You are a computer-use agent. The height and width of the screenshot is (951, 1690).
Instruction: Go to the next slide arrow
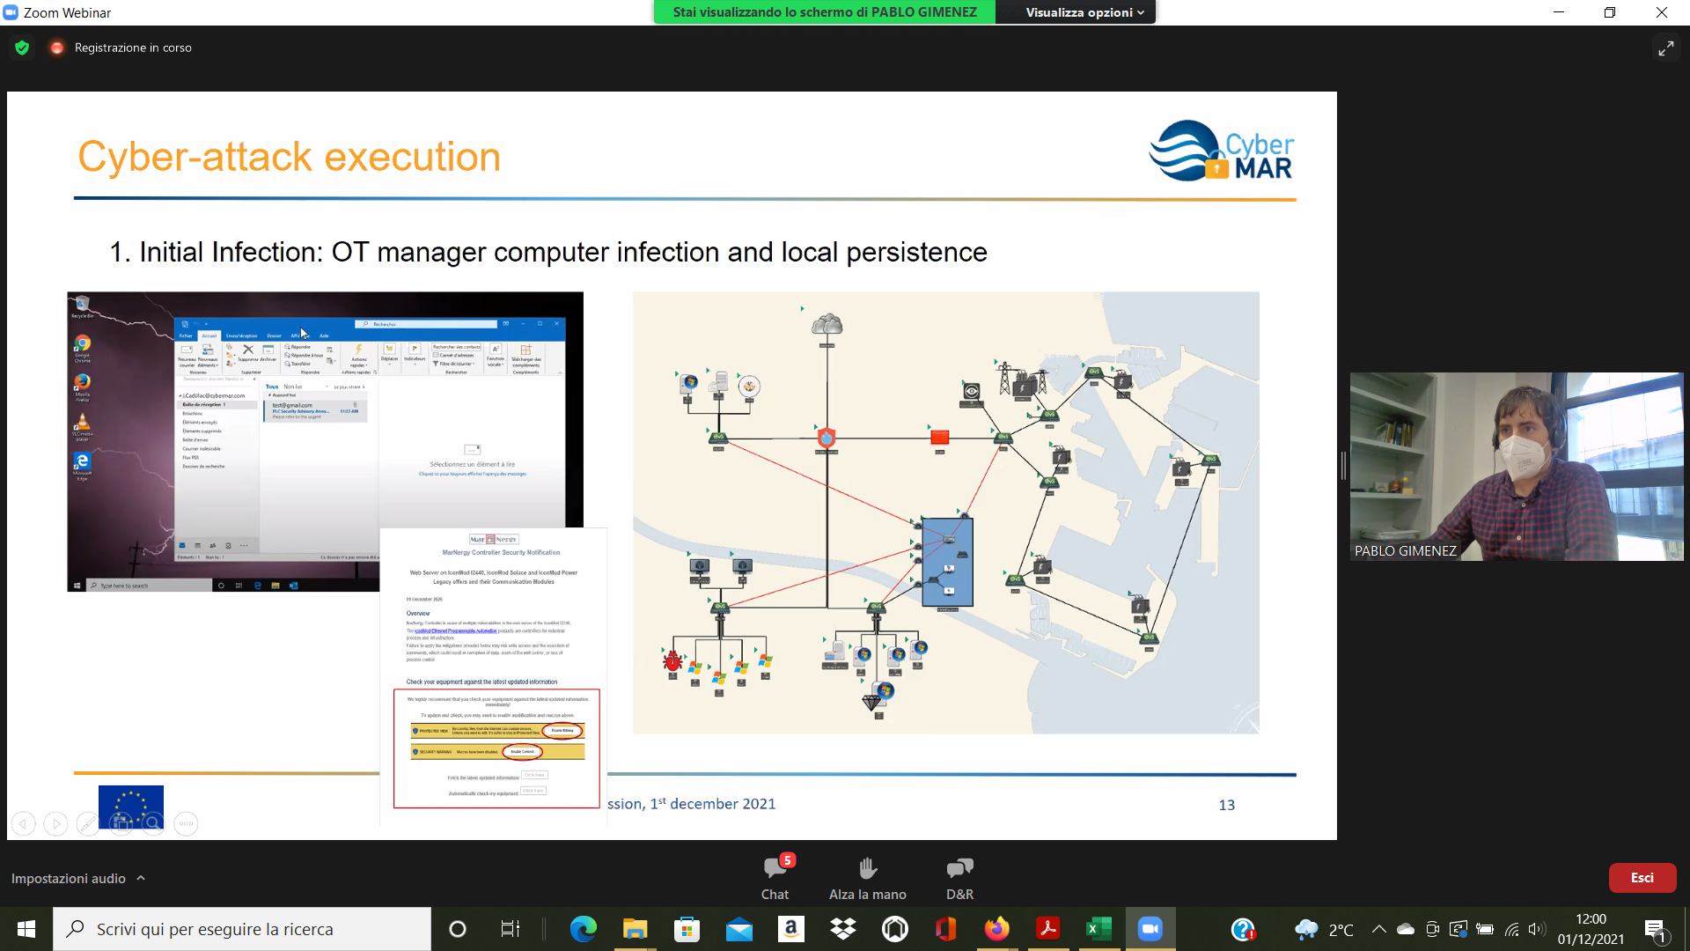[x=55, y=824]
